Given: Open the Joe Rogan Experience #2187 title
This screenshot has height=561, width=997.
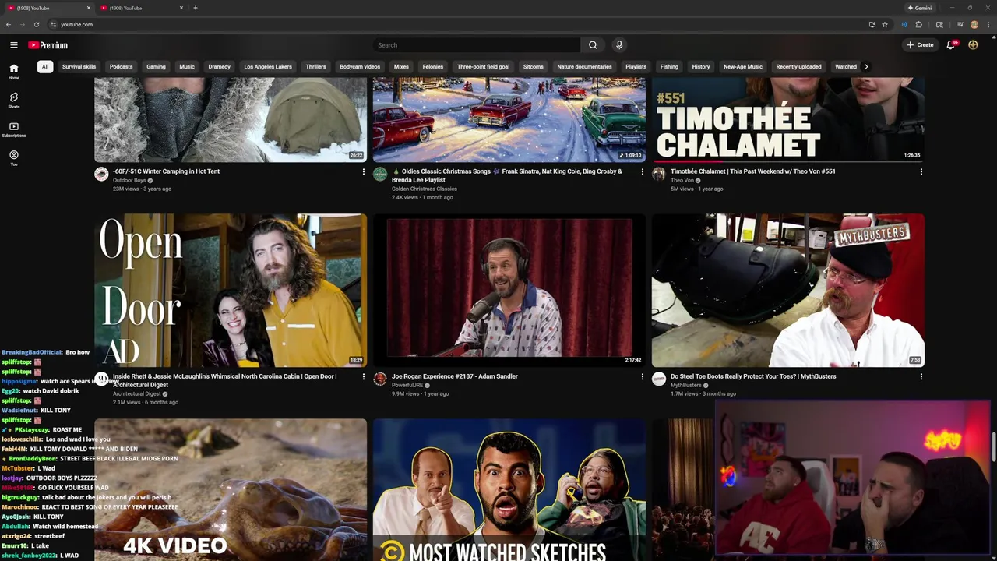Looking at the screenshot, I should pos(455,376).
